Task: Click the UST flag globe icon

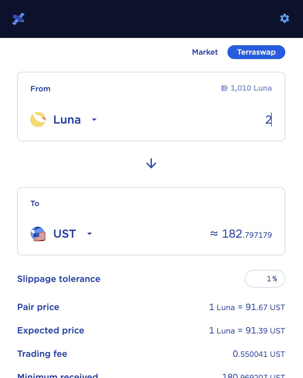Action: tap(38, 234)
